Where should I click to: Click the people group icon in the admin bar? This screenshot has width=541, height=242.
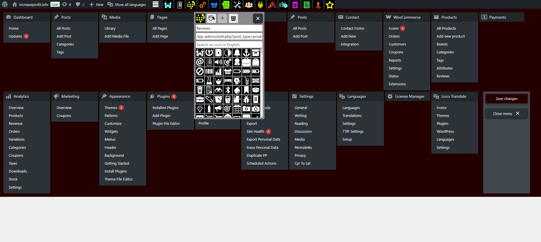249,5
